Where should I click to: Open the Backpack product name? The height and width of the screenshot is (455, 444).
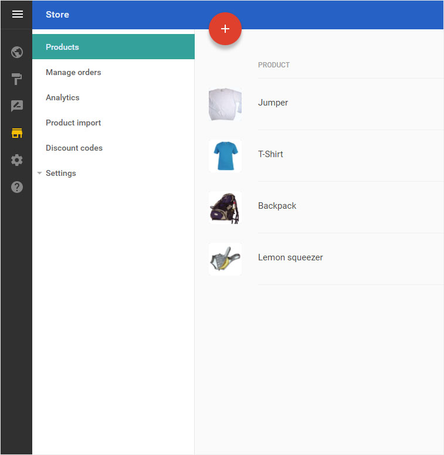(277, 206)
